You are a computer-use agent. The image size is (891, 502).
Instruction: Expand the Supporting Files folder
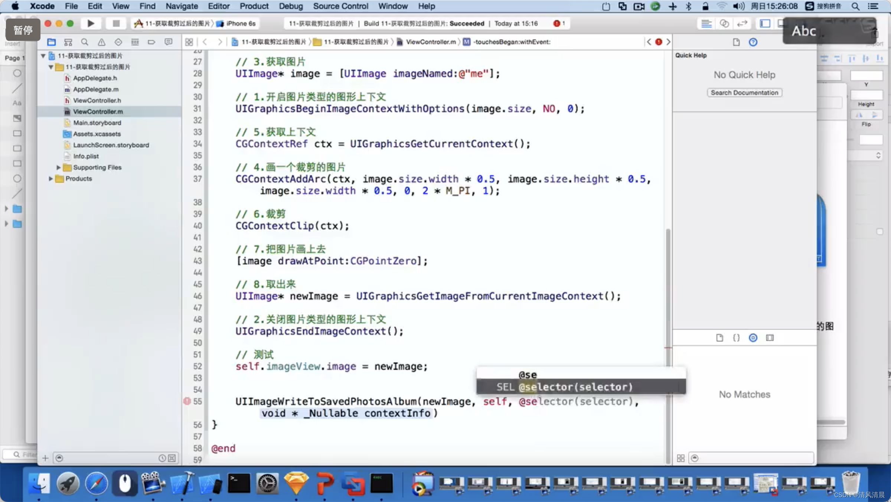pyautogui.click(x=58, y=167)
